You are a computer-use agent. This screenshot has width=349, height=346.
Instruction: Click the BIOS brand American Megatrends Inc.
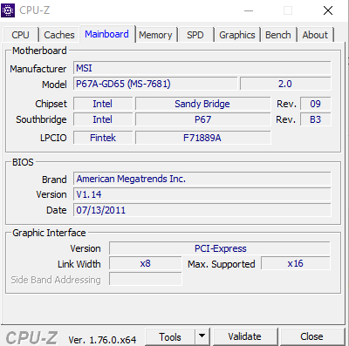[202, 179]
